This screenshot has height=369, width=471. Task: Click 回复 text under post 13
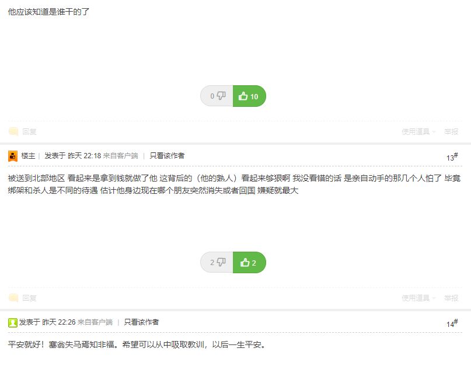29,298
